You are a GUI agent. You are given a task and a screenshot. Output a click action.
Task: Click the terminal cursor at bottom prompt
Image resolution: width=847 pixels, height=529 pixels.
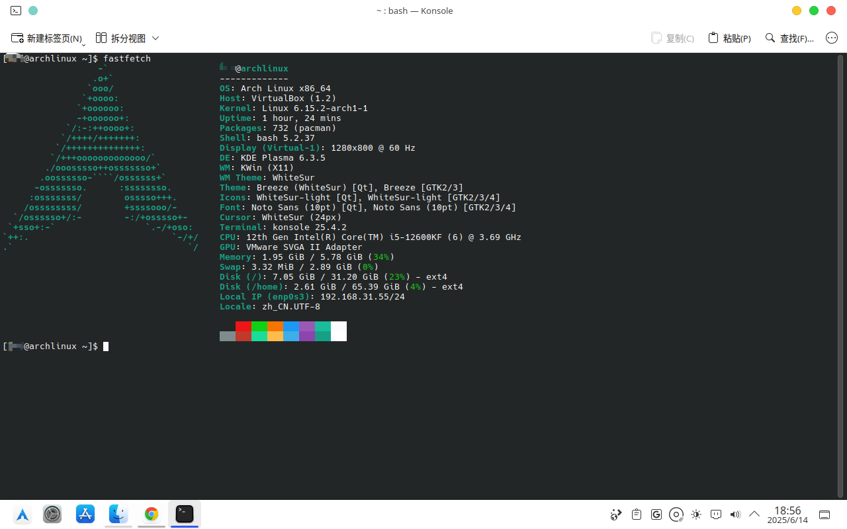point(106,346)
